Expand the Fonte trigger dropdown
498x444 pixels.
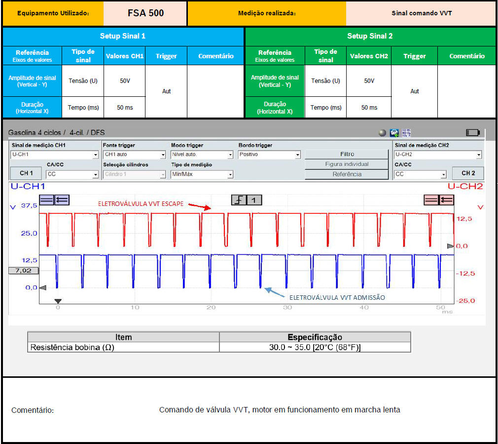(135, 155)
